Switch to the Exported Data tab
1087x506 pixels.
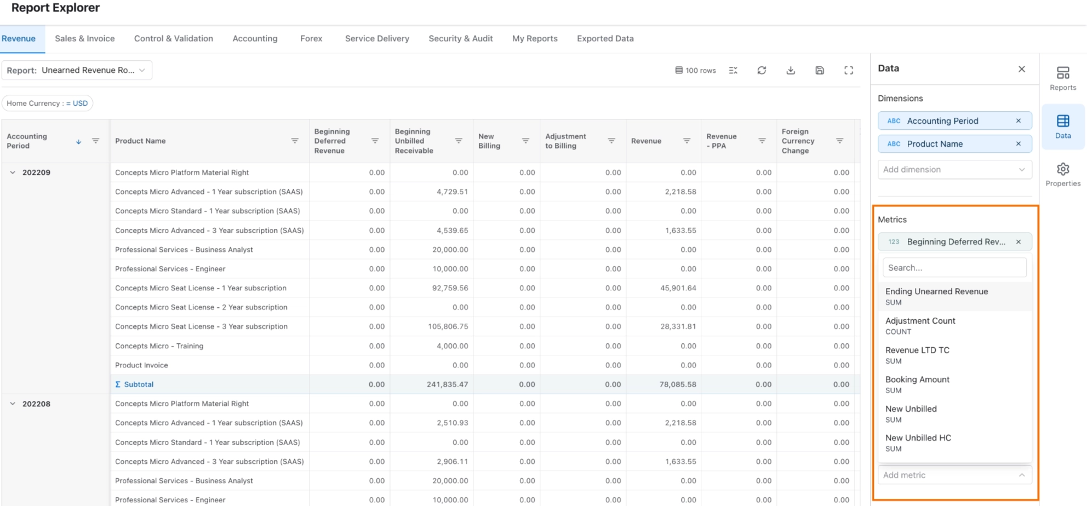tap(605, 38)
